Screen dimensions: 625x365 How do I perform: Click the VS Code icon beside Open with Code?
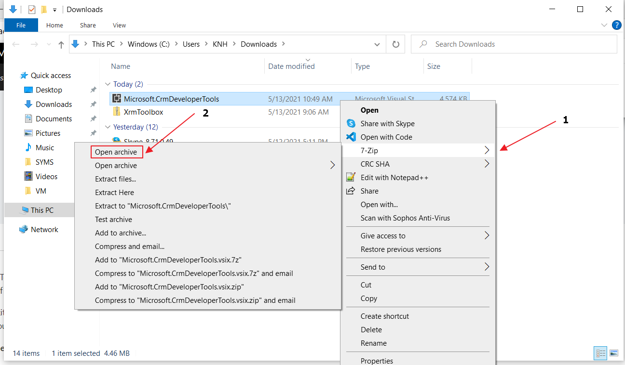click(x=351, y=137)
